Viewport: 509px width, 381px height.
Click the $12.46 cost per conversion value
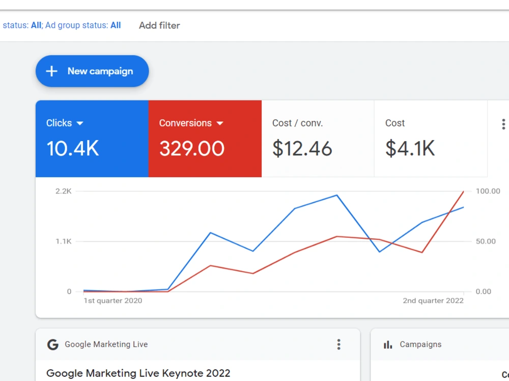tap(302, 149)
